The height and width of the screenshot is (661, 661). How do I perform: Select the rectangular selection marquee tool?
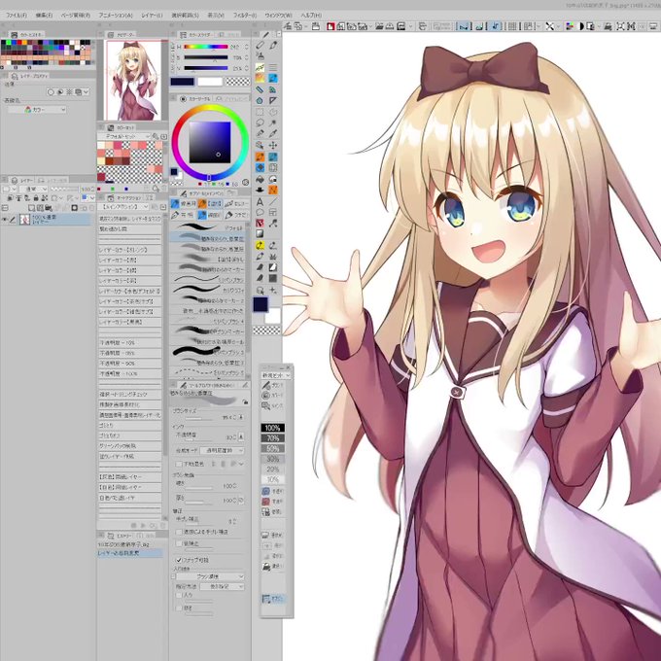pos(260,112)
